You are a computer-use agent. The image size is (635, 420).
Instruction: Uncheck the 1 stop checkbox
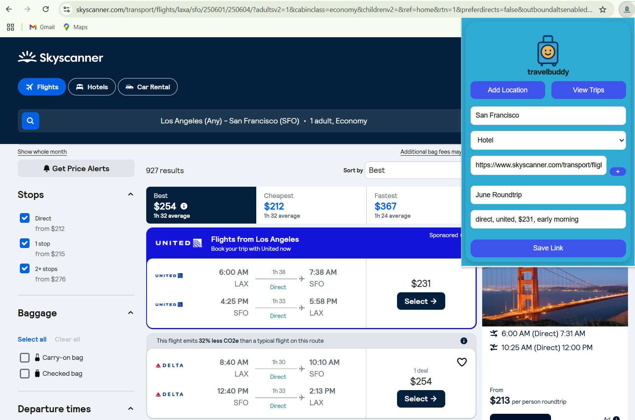[x=24, y=243]
